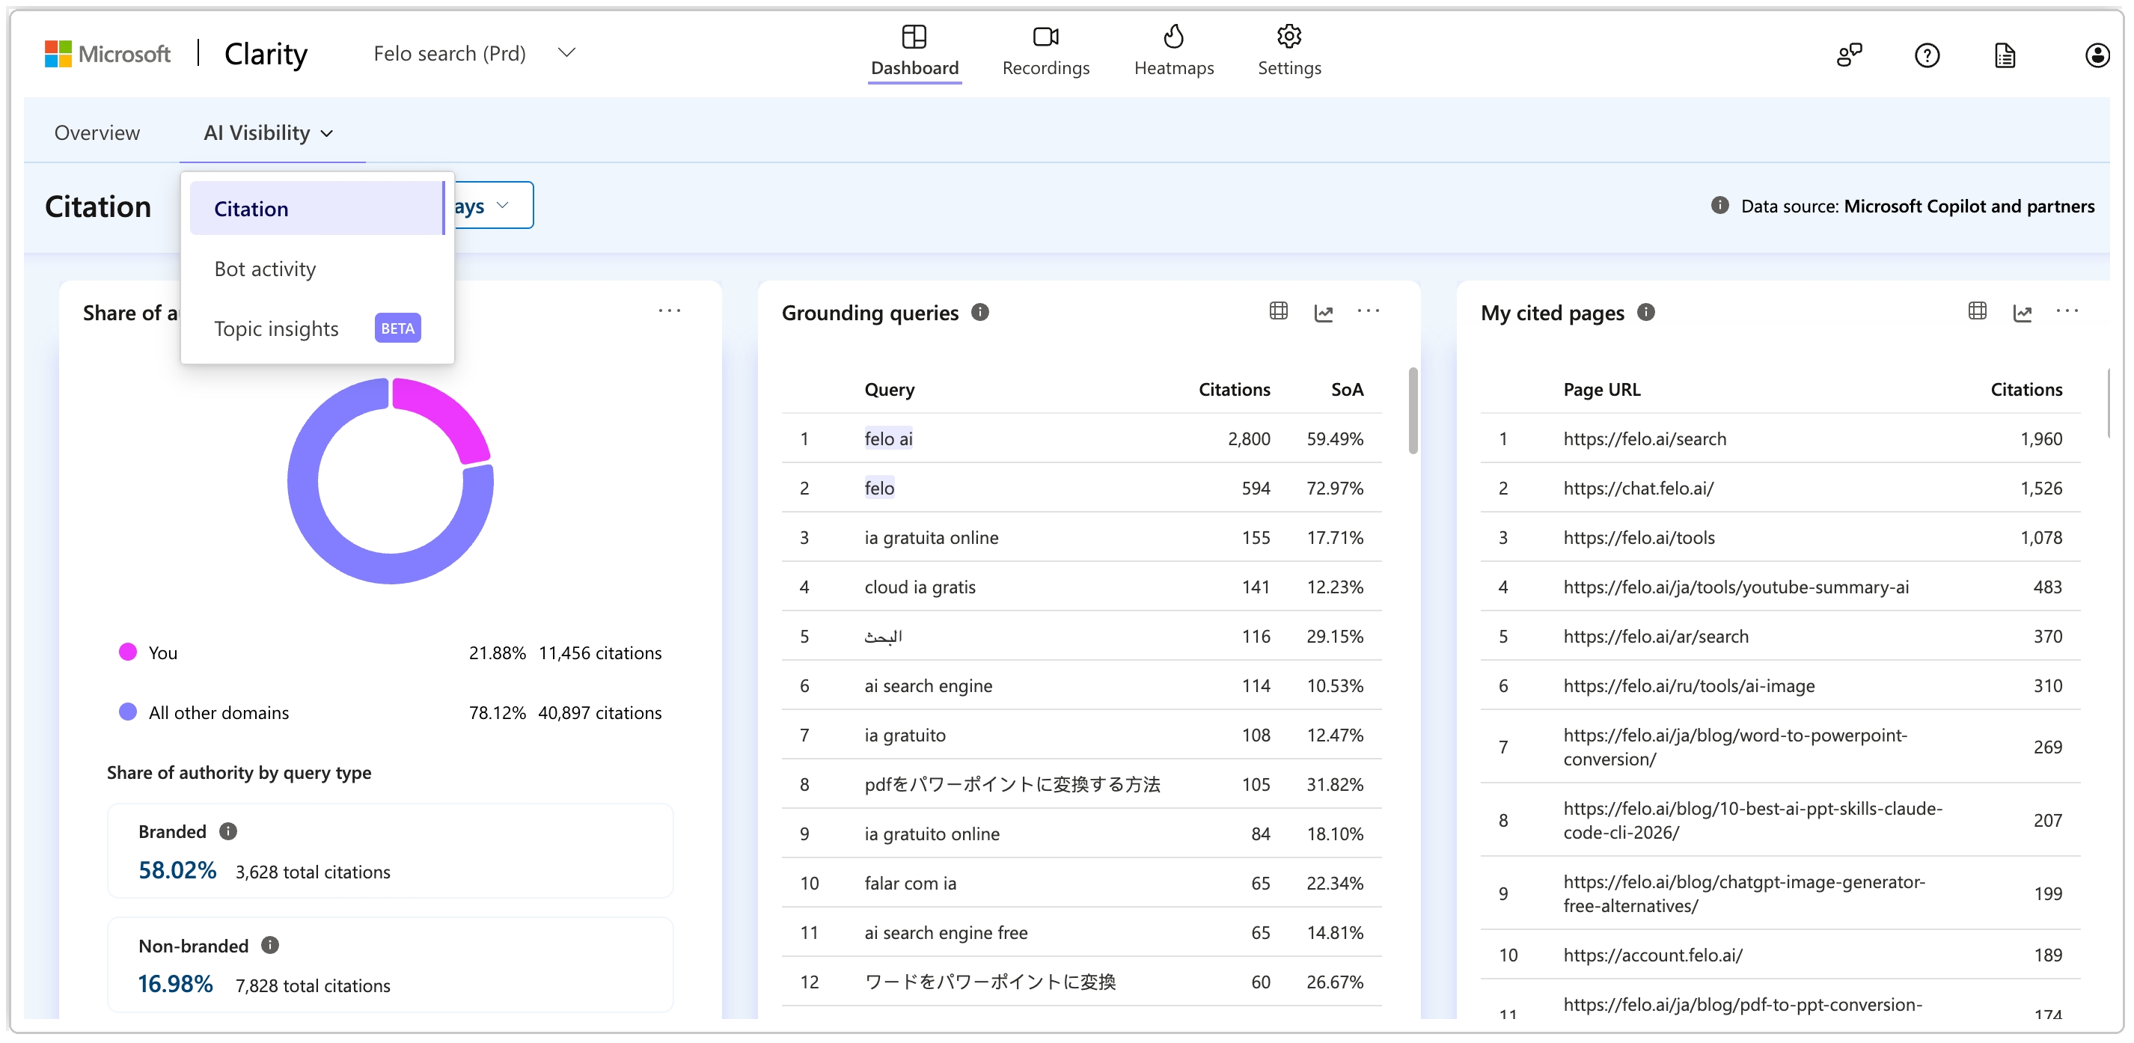
Task: Open the https://account.felo.ai/ page URL
Action: click(1653, 955)
